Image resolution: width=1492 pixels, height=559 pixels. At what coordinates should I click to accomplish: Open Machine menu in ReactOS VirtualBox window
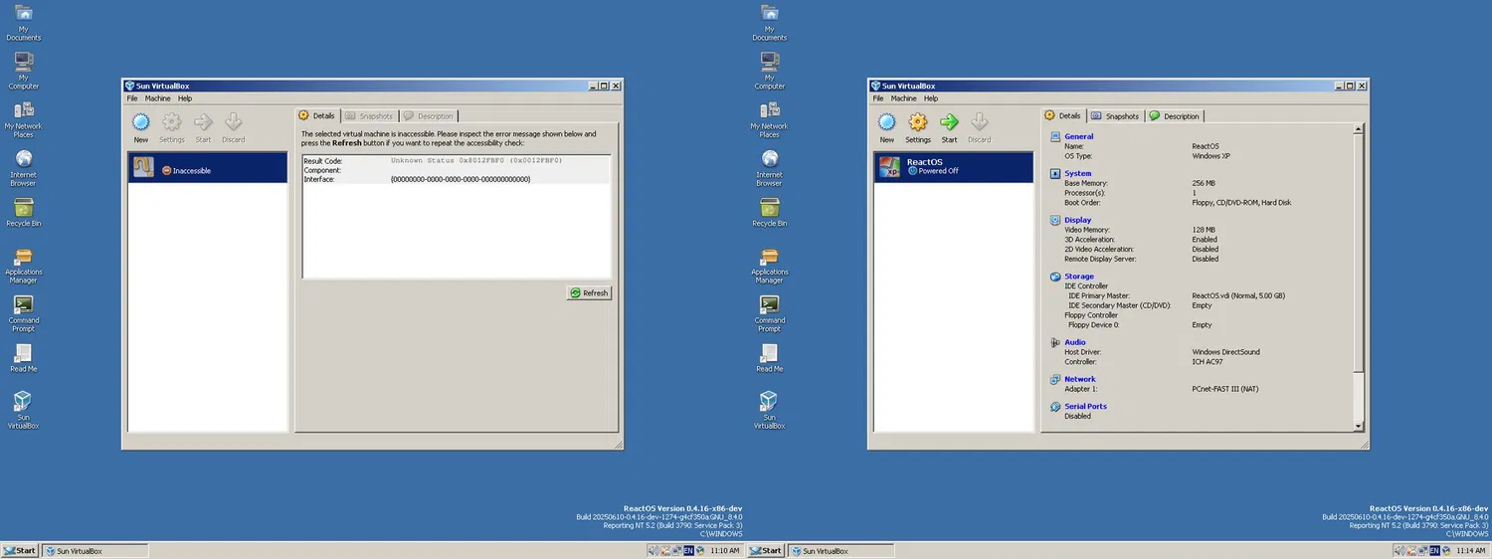(904, 98)
